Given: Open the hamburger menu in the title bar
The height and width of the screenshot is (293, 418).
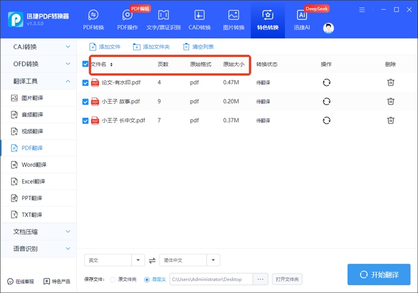Looking at the screenshot, I should tap(362, 10).
